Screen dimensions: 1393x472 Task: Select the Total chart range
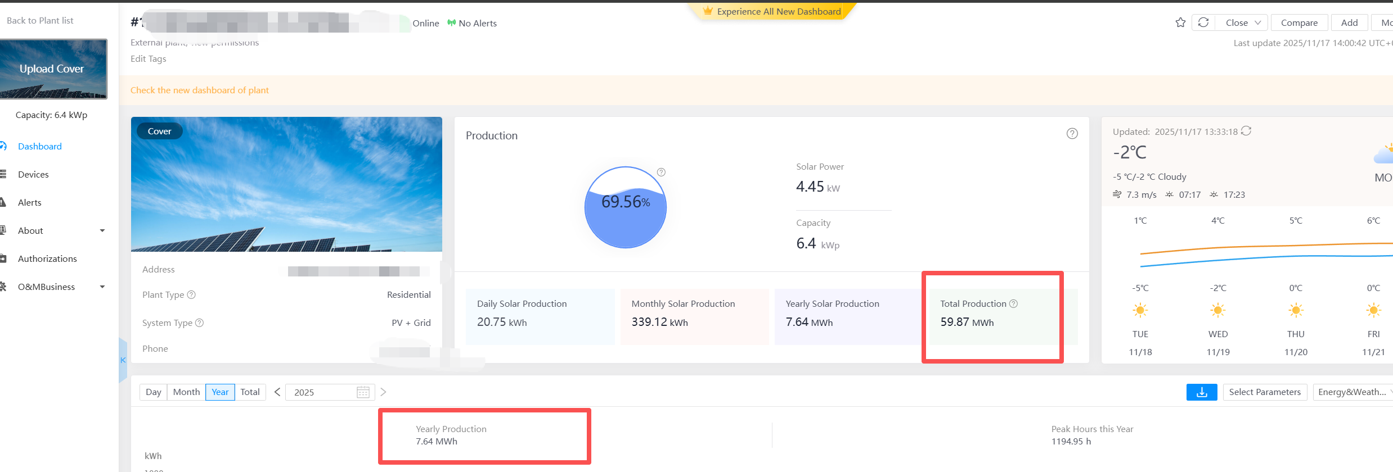click(x=250, y=392)
